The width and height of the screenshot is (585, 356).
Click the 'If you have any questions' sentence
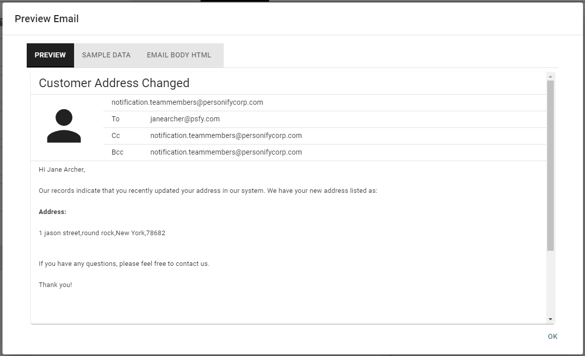pyautogui.click(x=124, y=264)
